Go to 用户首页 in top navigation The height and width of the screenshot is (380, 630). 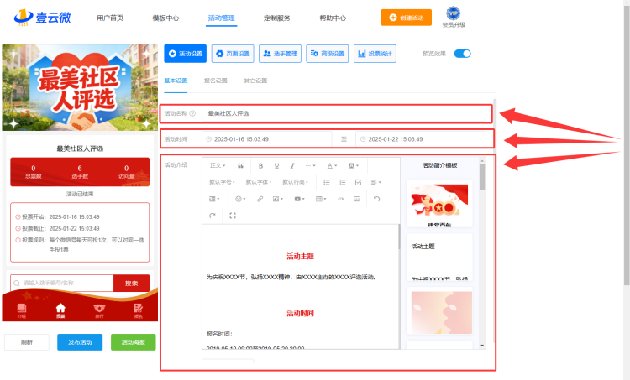click(x=110, y=18)
